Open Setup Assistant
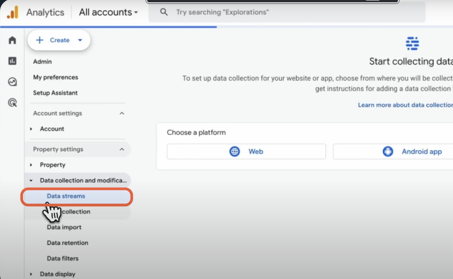The width and height of the screenshot is (453, 279). (x=55, y=93)
